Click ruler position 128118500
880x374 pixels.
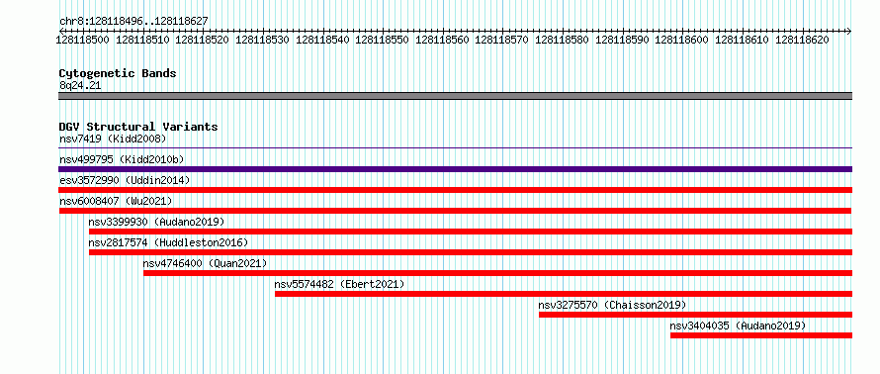point(83,40)
